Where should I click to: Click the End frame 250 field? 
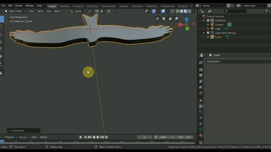click(x=185, y=137)
